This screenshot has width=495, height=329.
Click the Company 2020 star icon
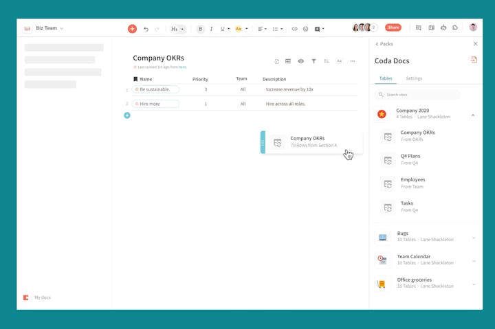pyautogui.click(x=382, y=114)
